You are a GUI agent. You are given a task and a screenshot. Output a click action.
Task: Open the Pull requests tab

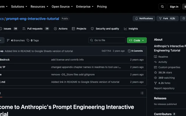[x=36, y=29]
